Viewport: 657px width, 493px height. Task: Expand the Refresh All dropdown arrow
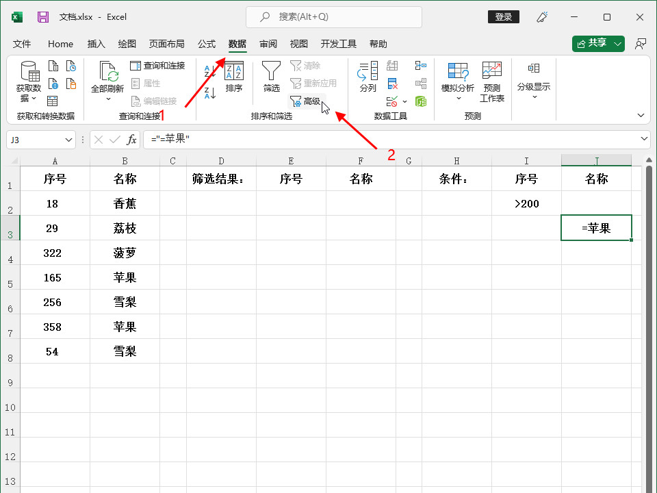(x=108, y=99)
